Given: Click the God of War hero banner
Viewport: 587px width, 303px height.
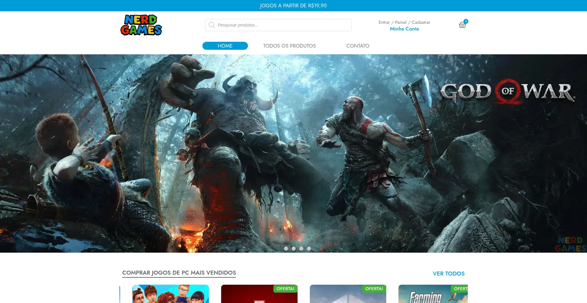Looking at the screenshot, I should pos(293,153).
